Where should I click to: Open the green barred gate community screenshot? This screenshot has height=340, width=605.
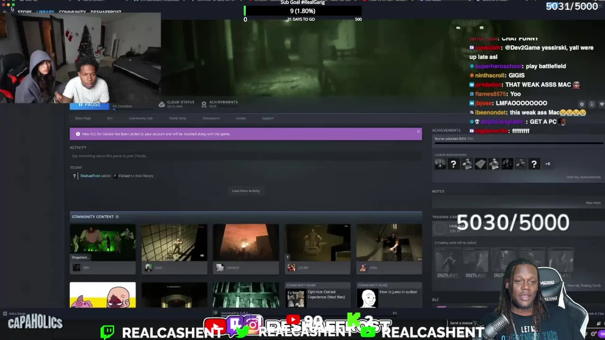coord(246,295)
